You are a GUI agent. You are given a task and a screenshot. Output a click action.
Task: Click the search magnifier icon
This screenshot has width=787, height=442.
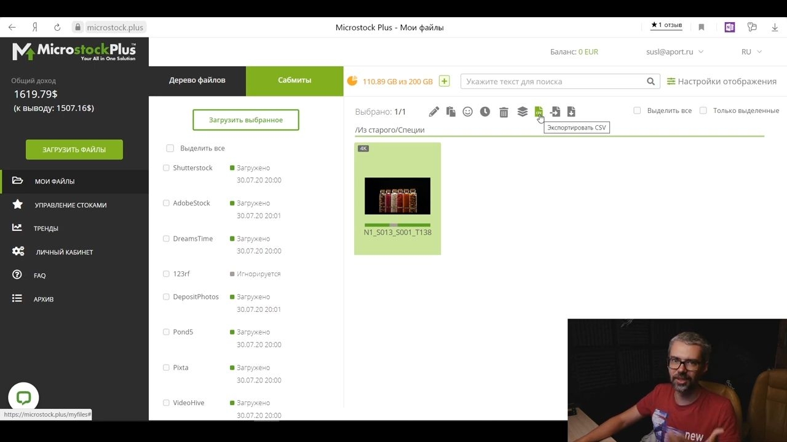[651, 82]
